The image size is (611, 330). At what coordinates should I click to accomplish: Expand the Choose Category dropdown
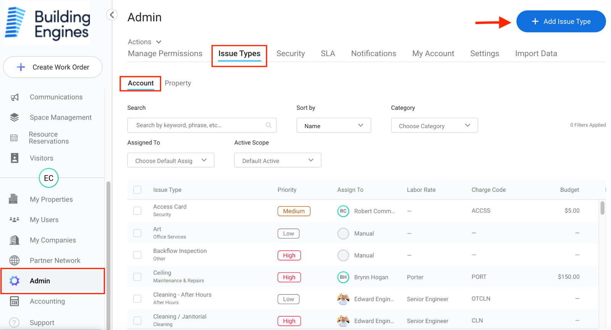coord(434,126)
